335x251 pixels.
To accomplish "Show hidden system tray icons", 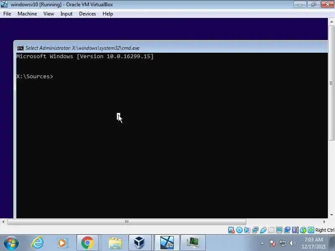I will [263, 243].
